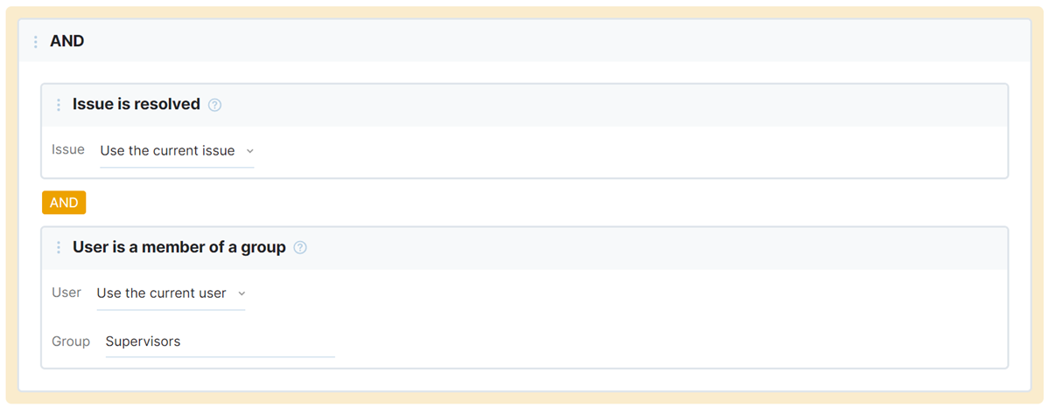Open the help icon next to "Issue is resolved"

215,105
